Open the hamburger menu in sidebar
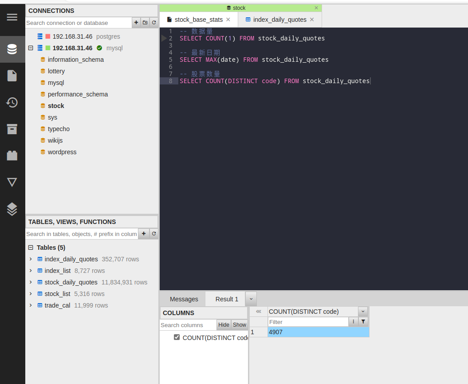This screenshot has height=384, width=468. pos(12,17)
